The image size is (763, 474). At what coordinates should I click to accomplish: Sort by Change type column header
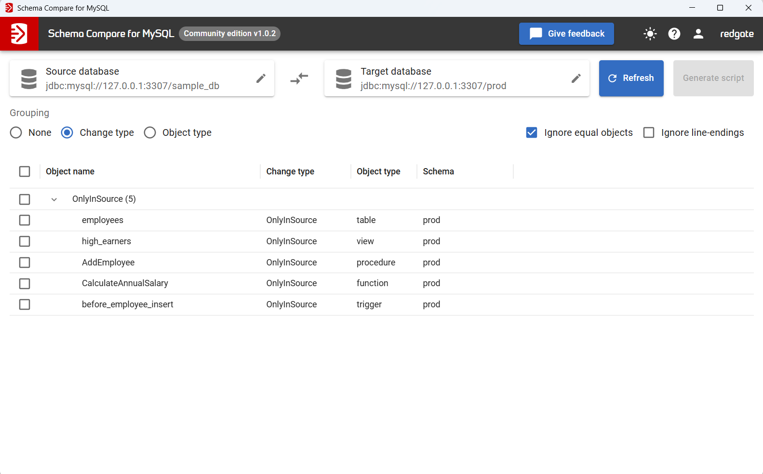click(x=290, y=171)
